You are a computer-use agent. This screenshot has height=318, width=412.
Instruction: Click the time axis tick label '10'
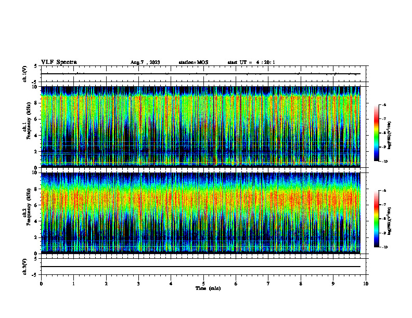(366, 284)
